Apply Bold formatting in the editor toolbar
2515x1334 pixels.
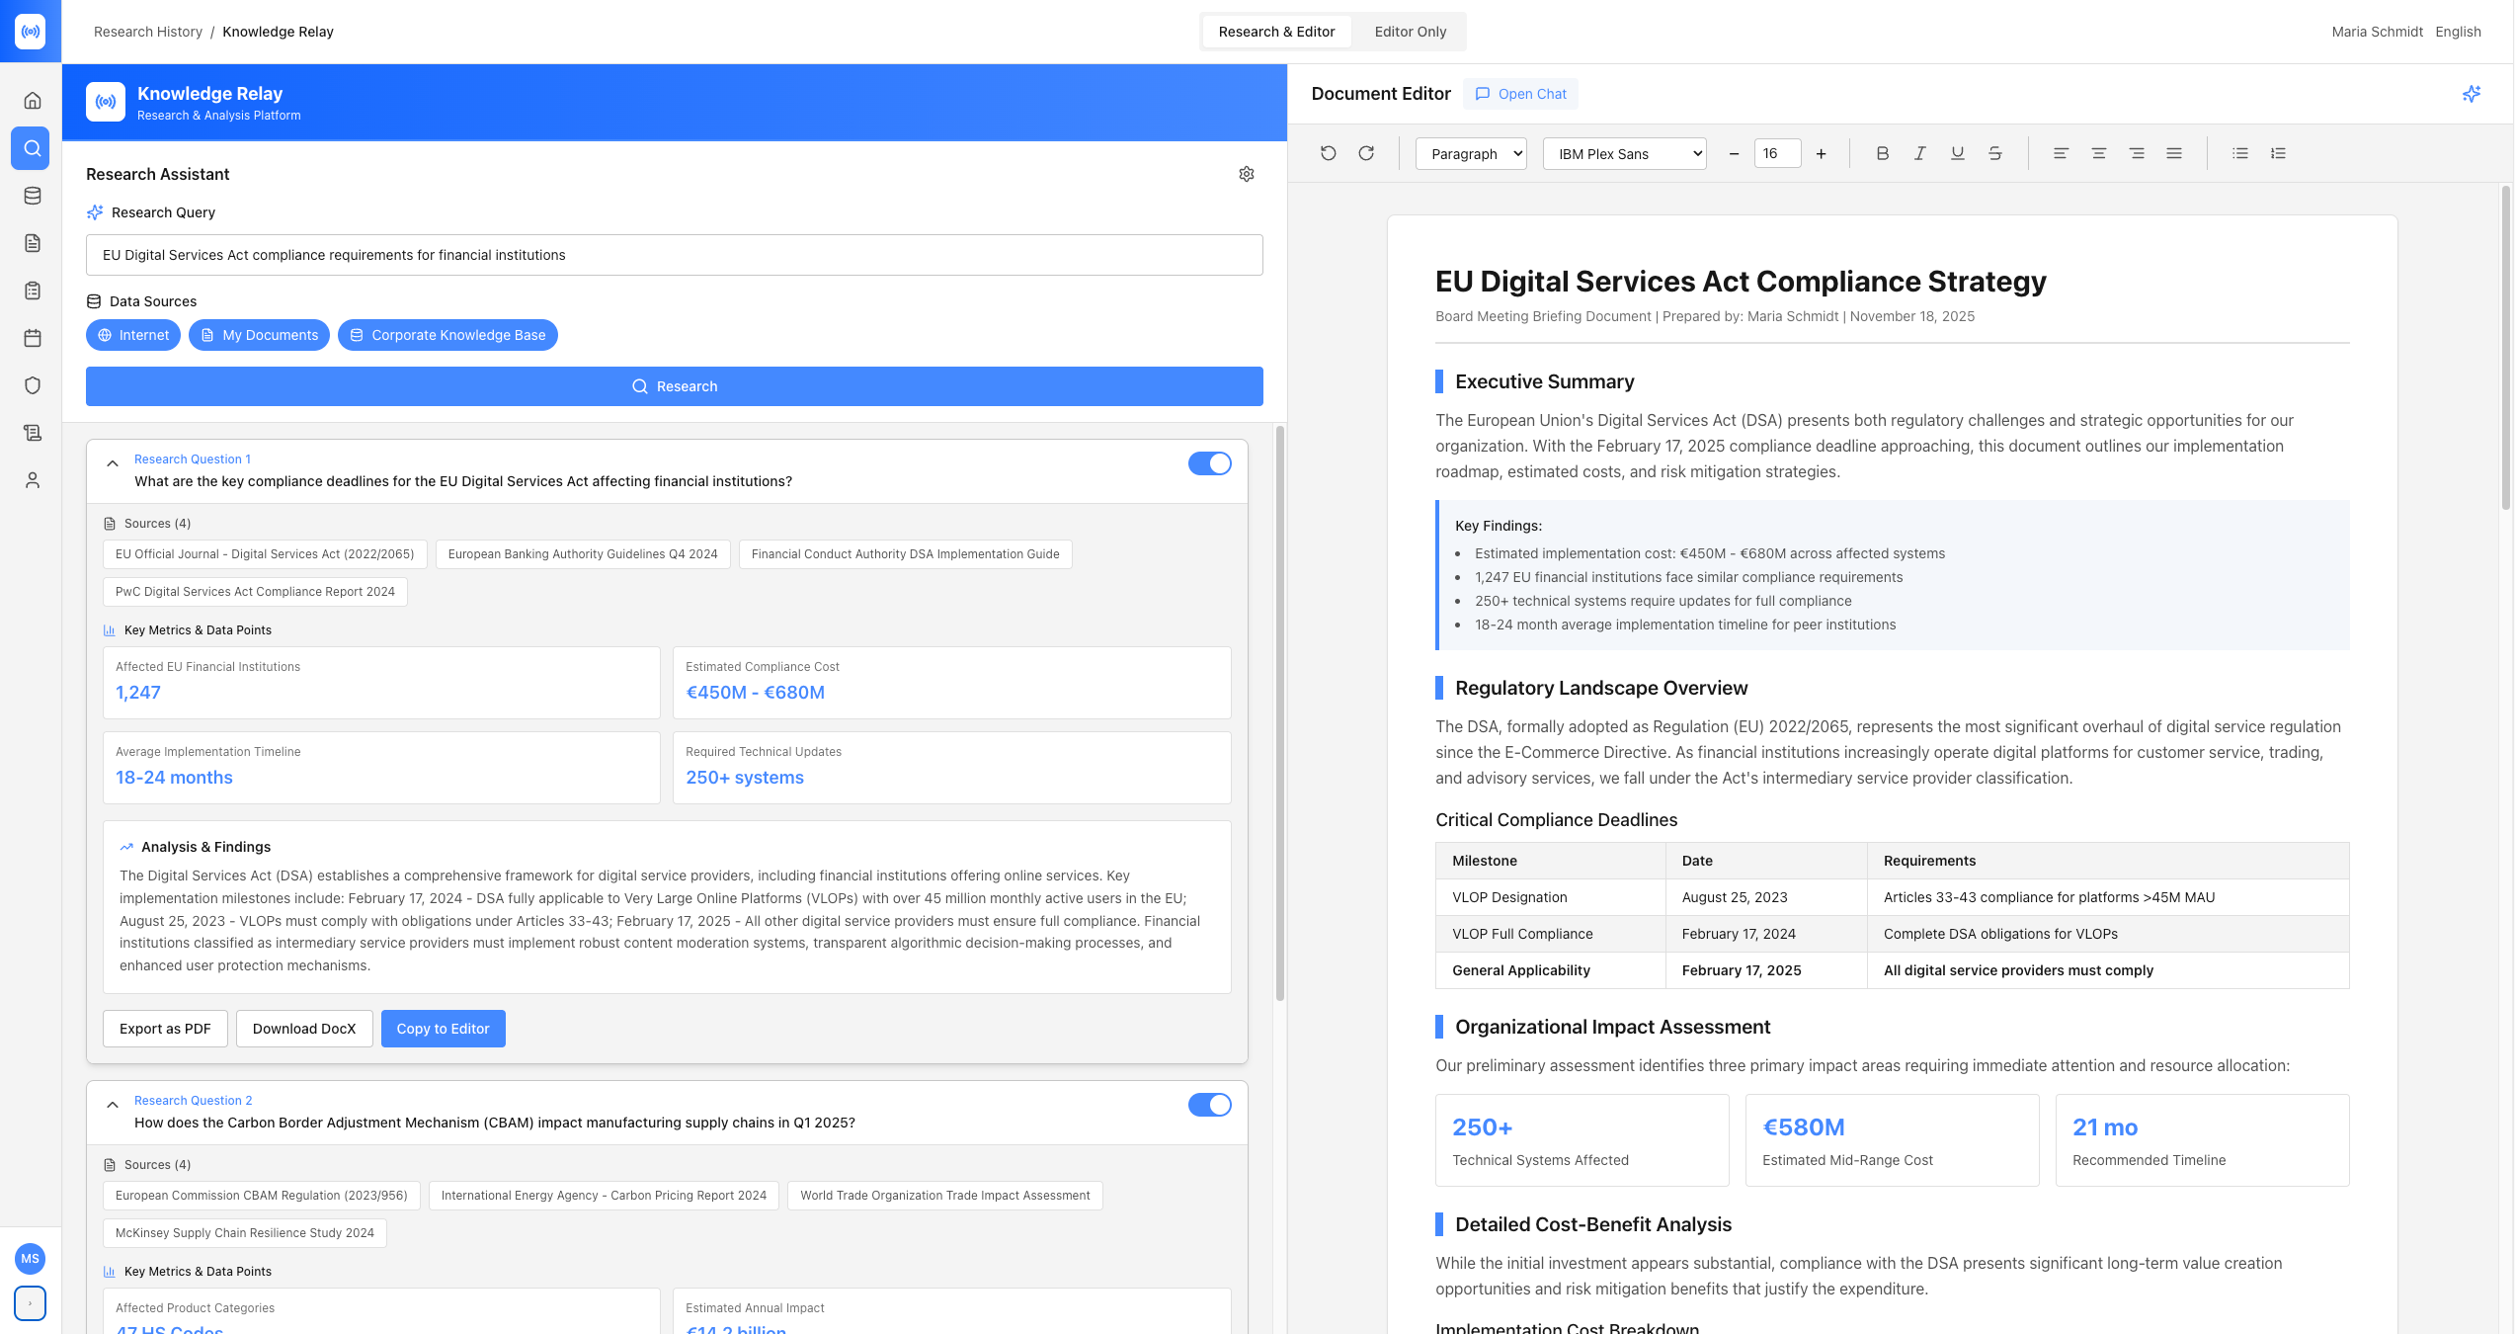(1882, 153)
